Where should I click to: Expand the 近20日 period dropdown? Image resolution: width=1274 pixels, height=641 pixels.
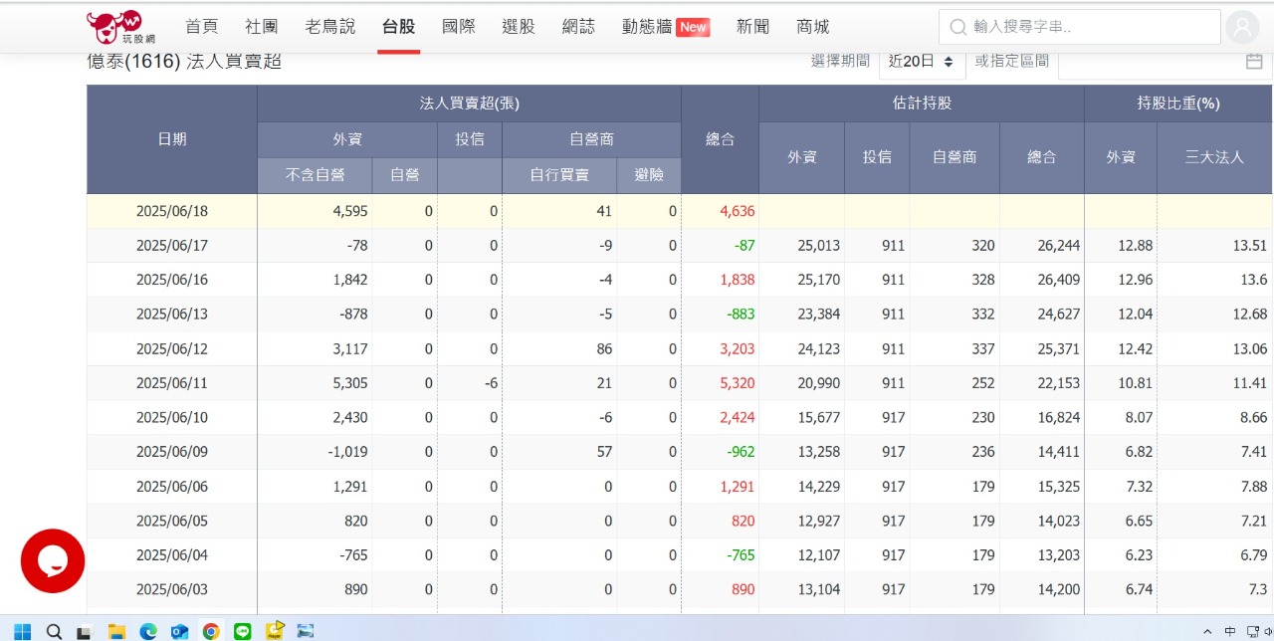[x=922, y=62]
